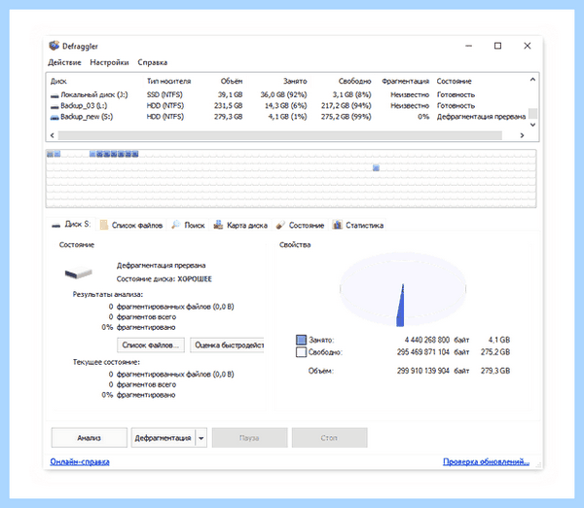Sort by the Диск column header
584x508 pixels.
point(58,81)
